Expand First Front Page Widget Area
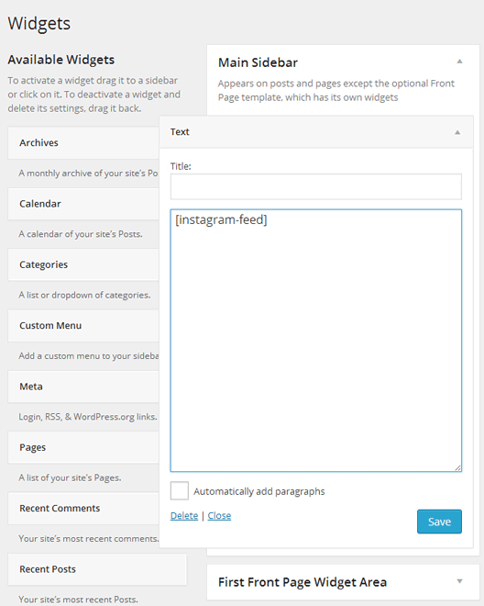Screen dimensions: 484x606 [x=459, y=581]
